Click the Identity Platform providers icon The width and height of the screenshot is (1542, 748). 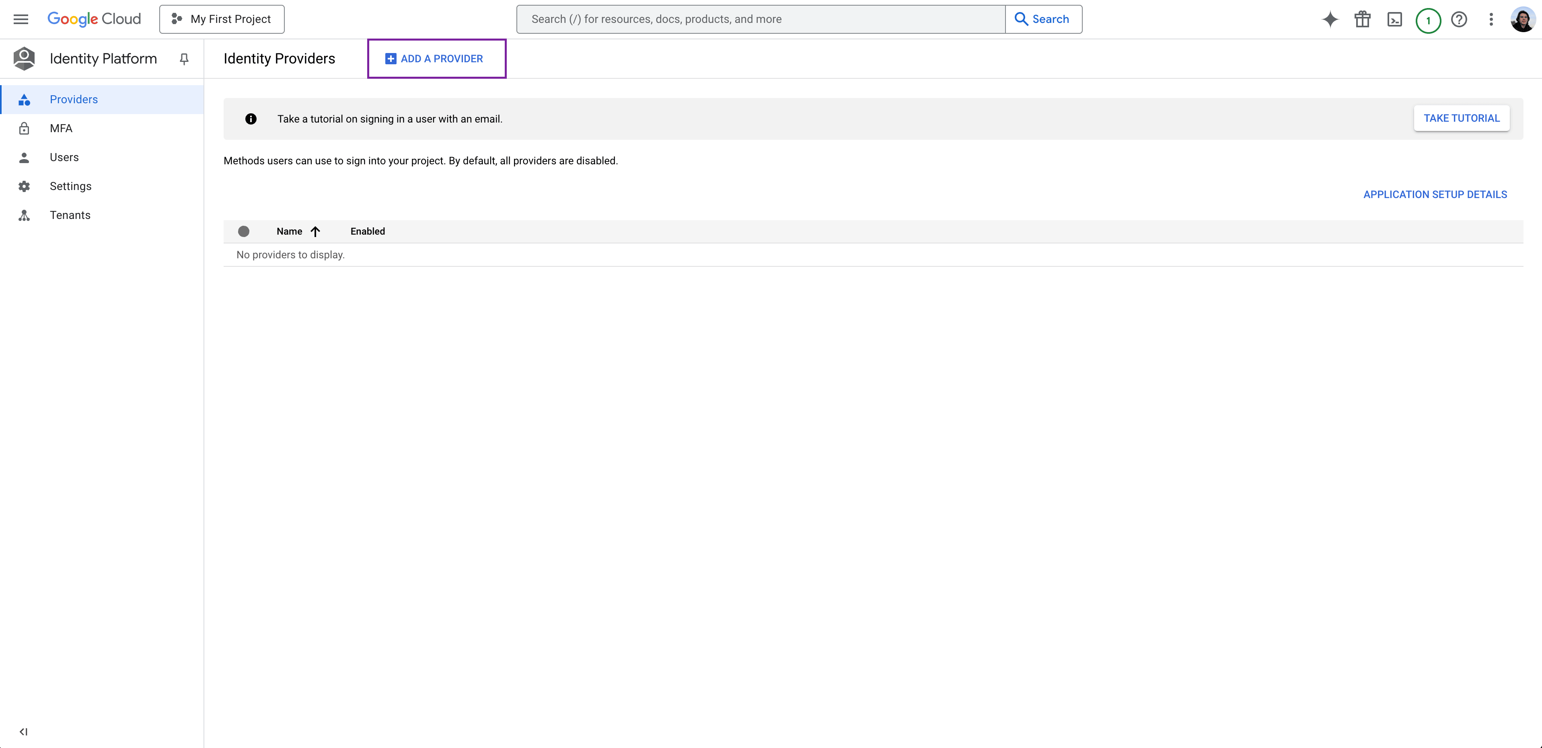point(24,99)
